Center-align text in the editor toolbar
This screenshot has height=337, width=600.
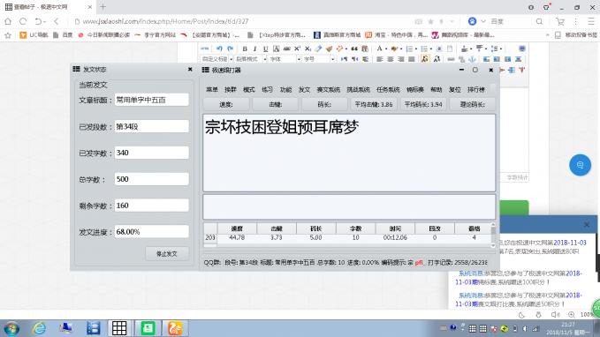391,59
